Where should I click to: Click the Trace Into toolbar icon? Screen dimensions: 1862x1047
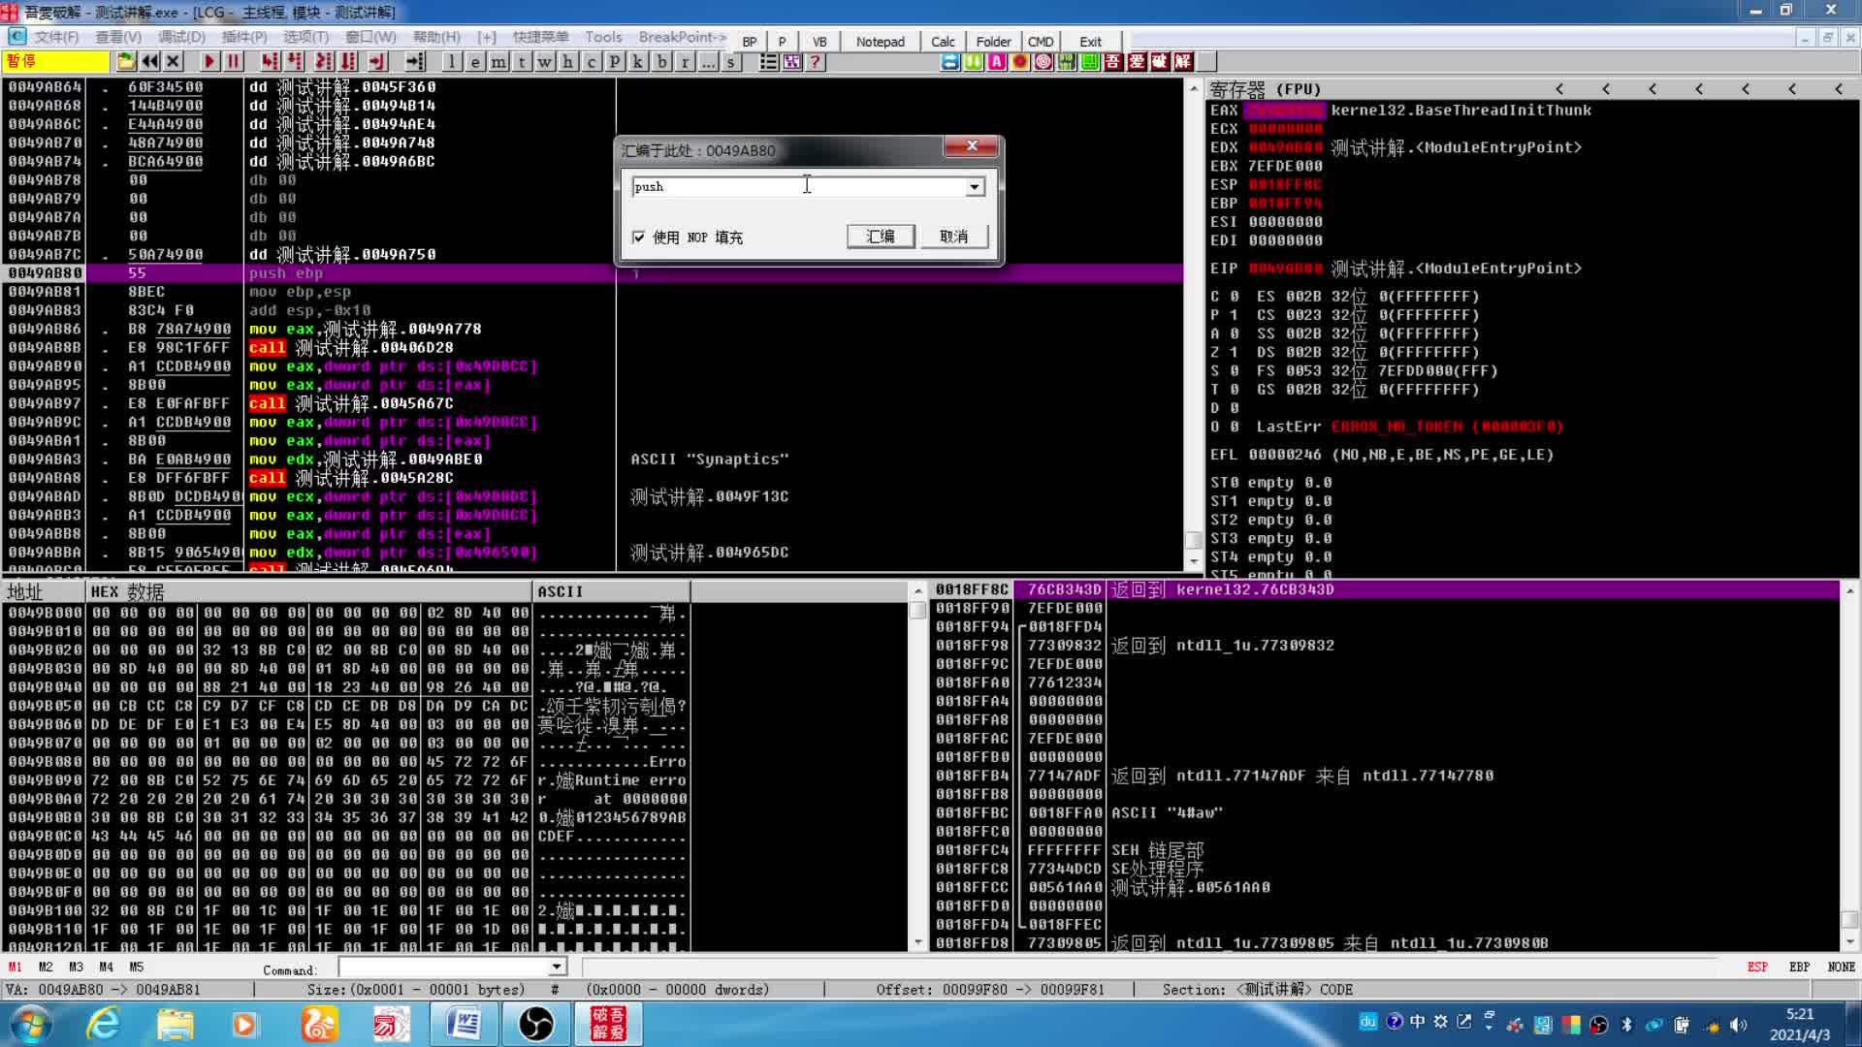coord(324,62)
